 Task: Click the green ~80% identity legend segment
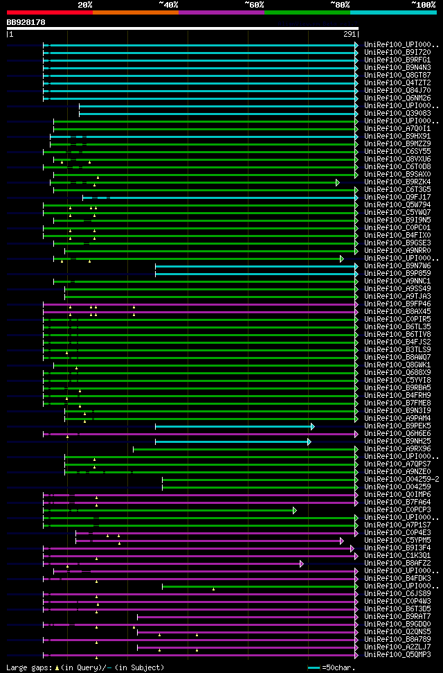pos(307,12)
